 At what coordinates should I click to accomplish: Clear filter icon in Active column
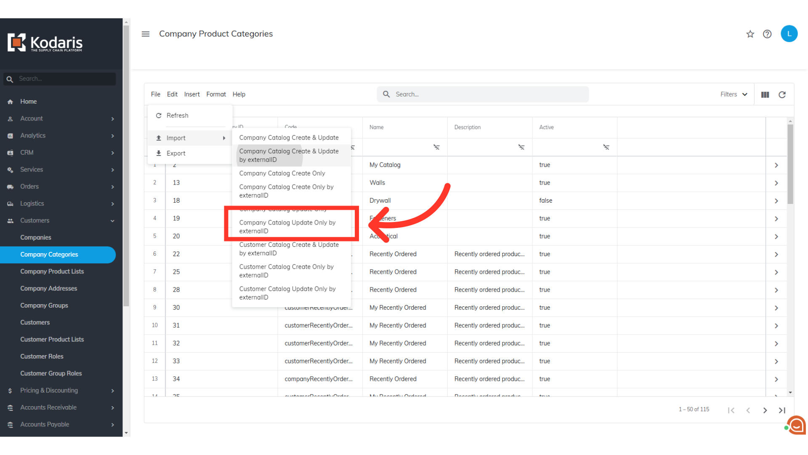[x=606, y=147]
